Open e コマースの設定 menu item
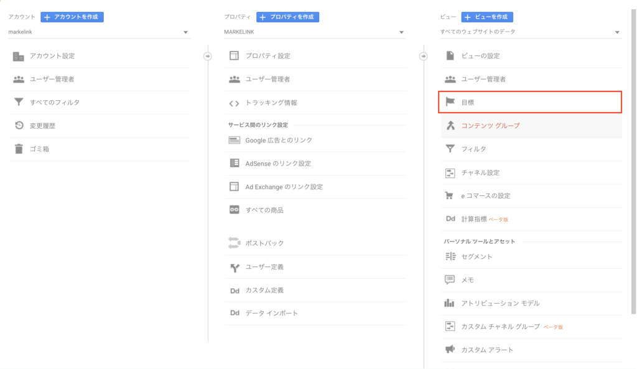 [531, 196]
